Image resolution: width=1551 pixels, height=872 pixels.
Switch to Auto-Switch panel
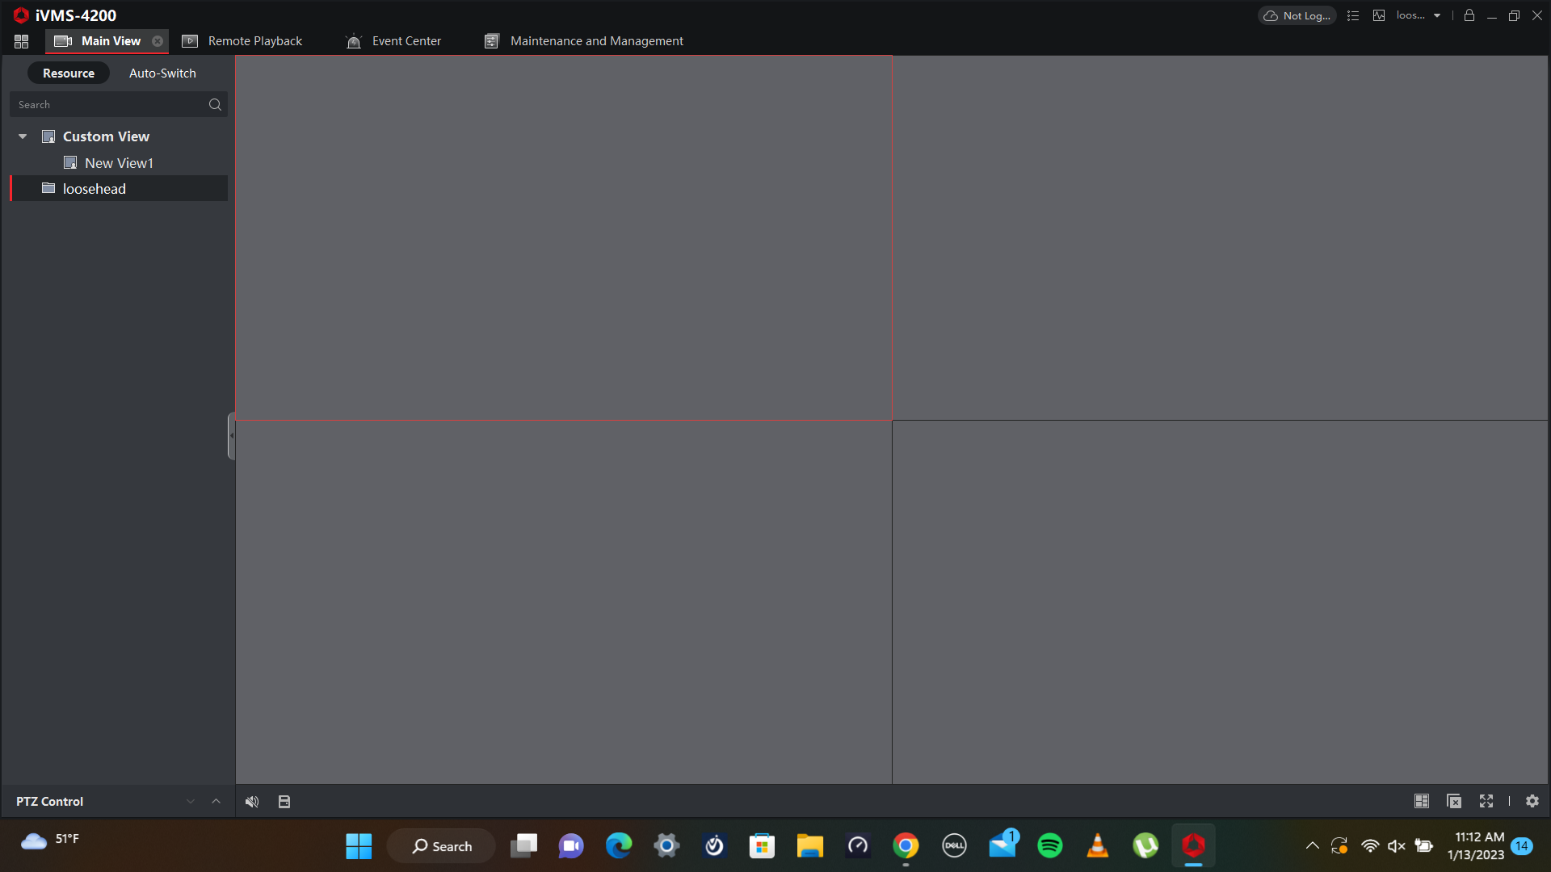coord(162,73)
